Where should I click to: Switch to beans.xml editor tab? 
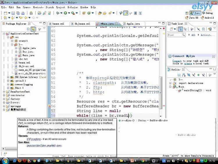click(x=58, y=24)
